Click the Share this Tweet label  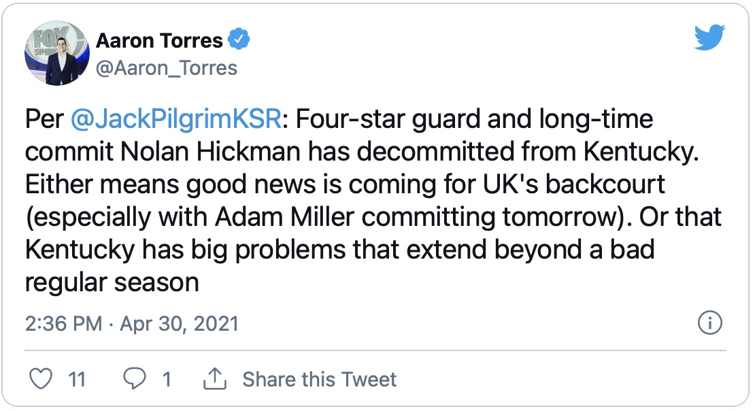pos(320,379)
